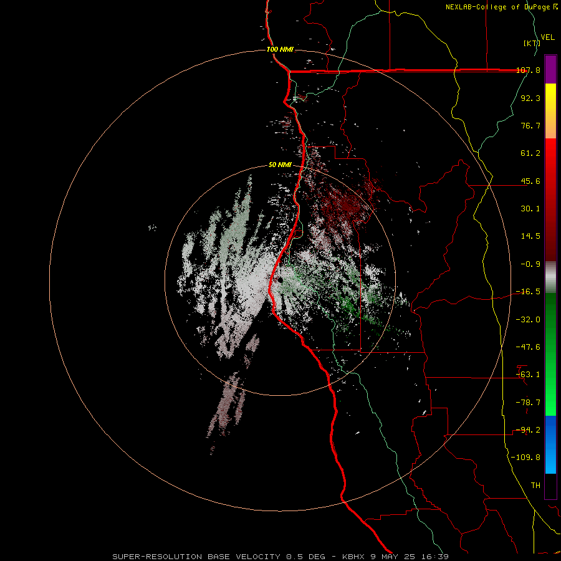561x561 pixels.
Task: Click the -63.1 scale value
Action: [528, 375]
